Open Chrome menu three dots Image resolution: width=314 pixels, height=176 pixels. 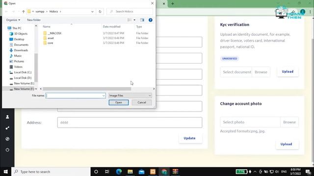[x=310, y=12]
